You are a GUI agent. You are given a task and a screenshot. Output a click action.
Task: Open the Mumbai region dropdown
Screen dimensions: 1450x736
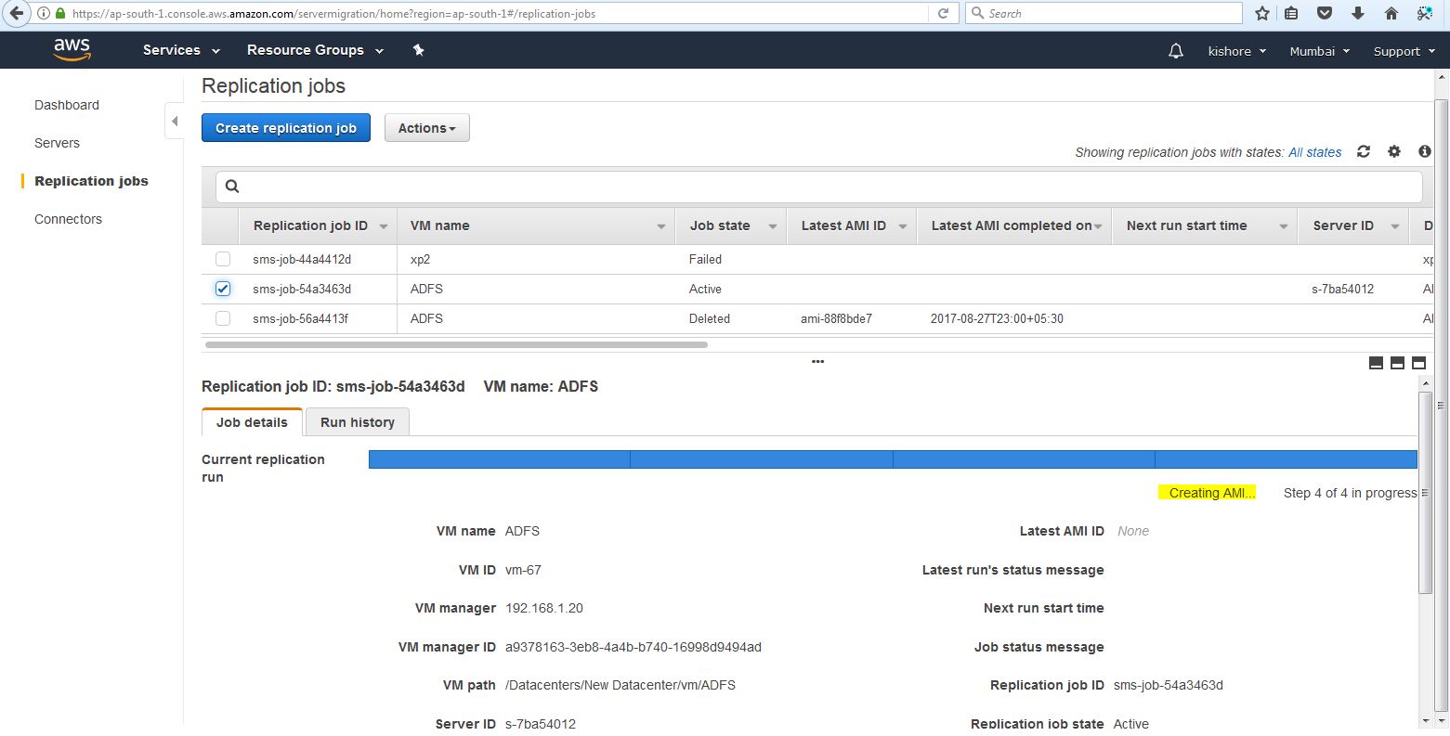click(1319, 51)
